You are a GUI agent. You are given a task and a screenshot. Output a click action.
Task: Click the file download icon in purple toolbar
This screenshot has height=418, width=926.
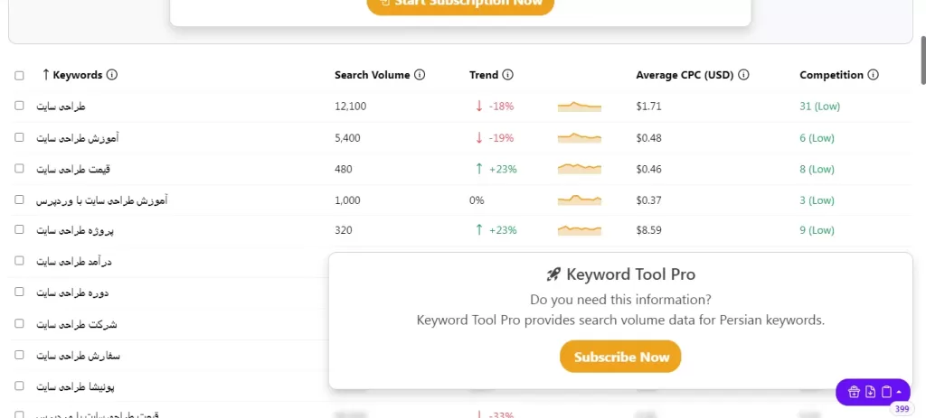click(x=870, y=392)
